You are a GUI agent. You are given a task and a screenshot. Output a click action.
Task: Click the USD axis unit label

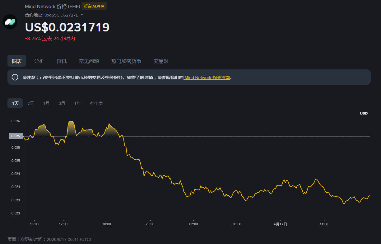click(364, 113)
